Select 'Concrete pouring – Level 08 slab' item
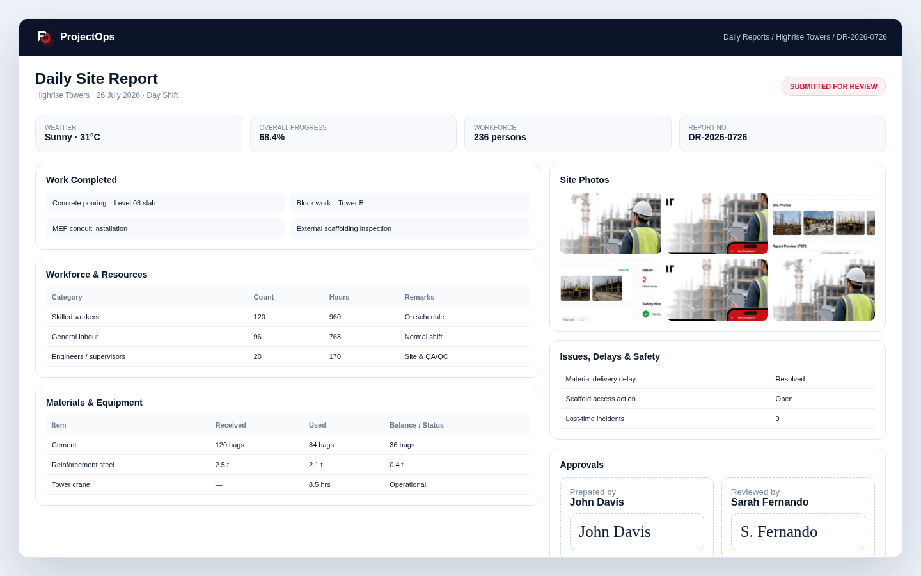 coord(166,203)
